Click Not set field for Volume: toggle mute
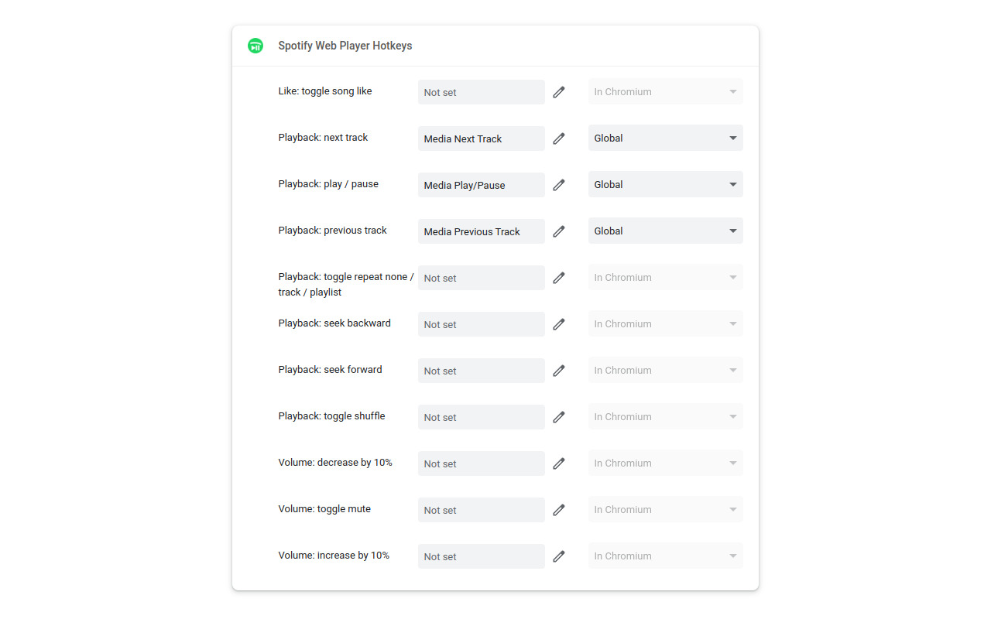Image resolution: width=991 pixels, height=619 pixels. coord(482,510)
